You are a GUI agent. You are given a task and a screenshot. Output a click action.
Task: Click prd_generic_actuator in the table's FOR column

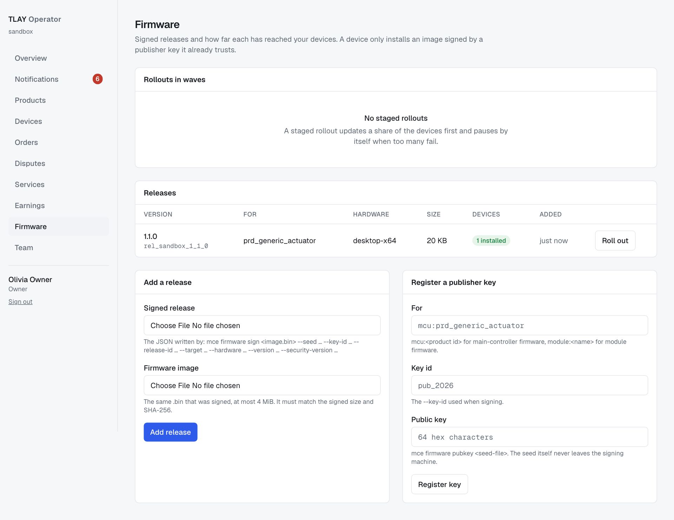coord(279,241)
